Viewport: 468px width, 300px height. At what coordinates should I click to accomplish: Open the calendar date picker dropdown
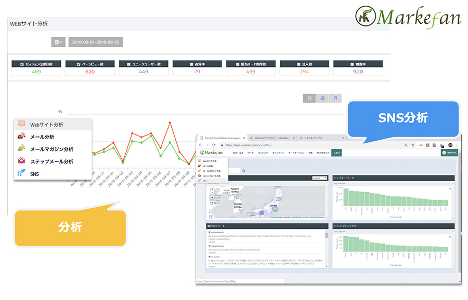click(58, 42)
